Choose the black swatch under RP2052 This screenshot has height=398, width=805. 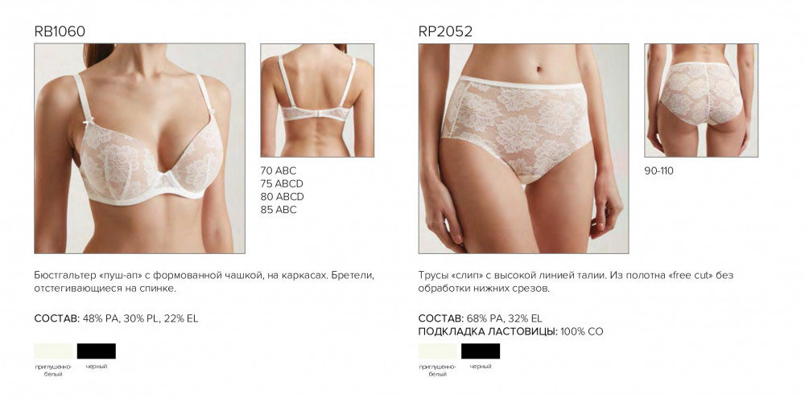click(x=481, y=351)
